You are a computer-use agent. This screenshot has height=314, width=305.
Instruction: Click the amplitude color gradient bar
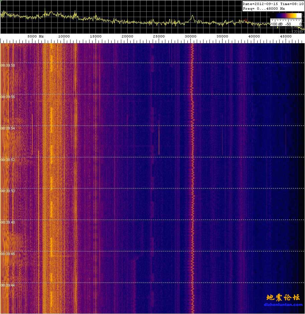coord(286,15)
